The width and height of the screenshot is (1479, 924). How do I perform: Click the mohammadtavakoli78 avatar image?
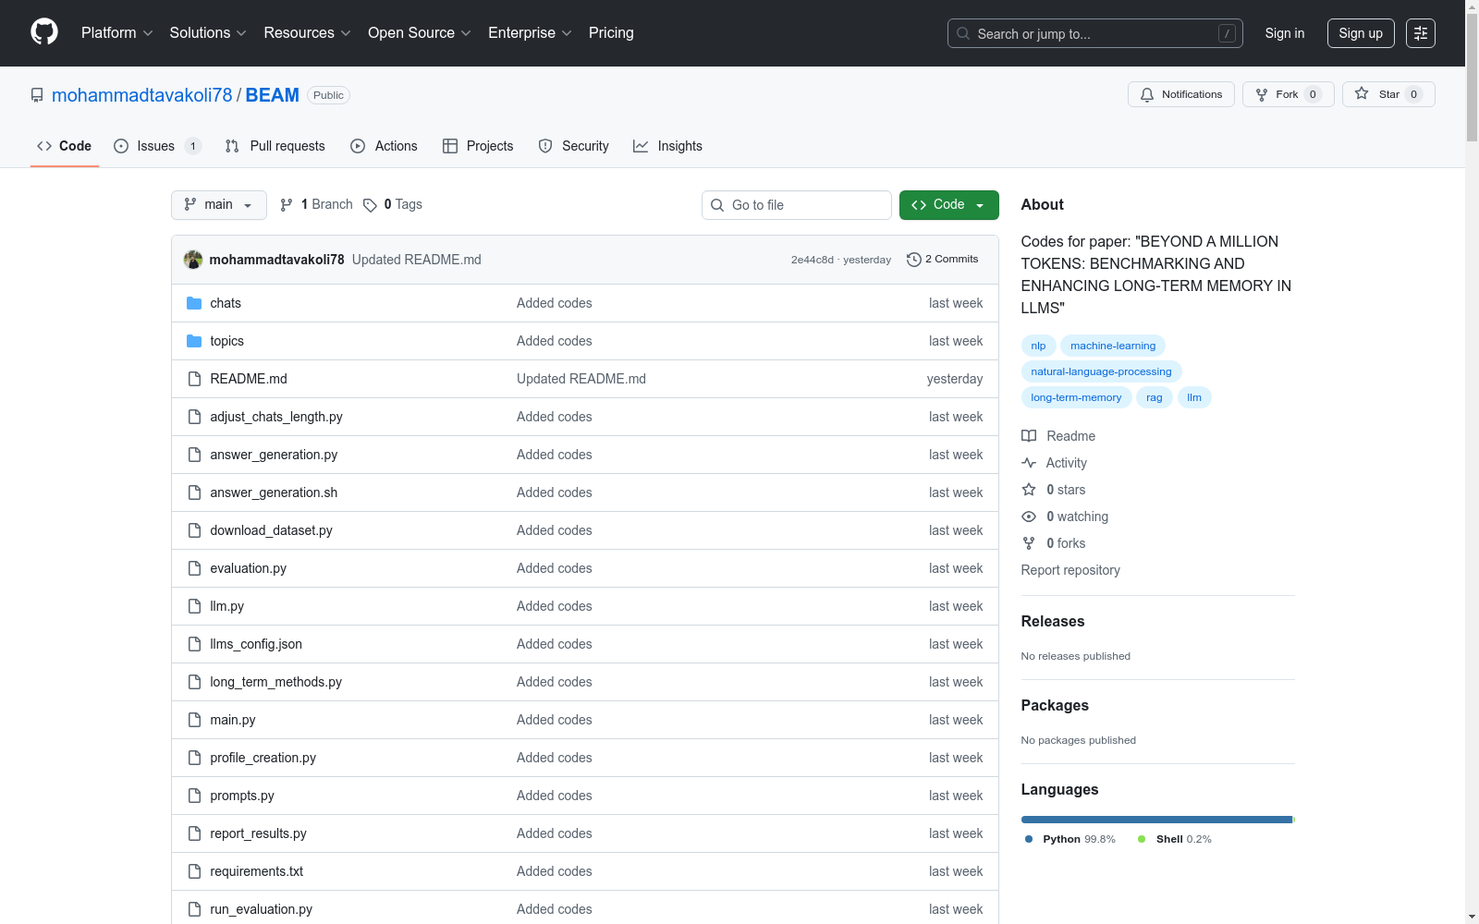pyautogui.click(x=193, y=260)
